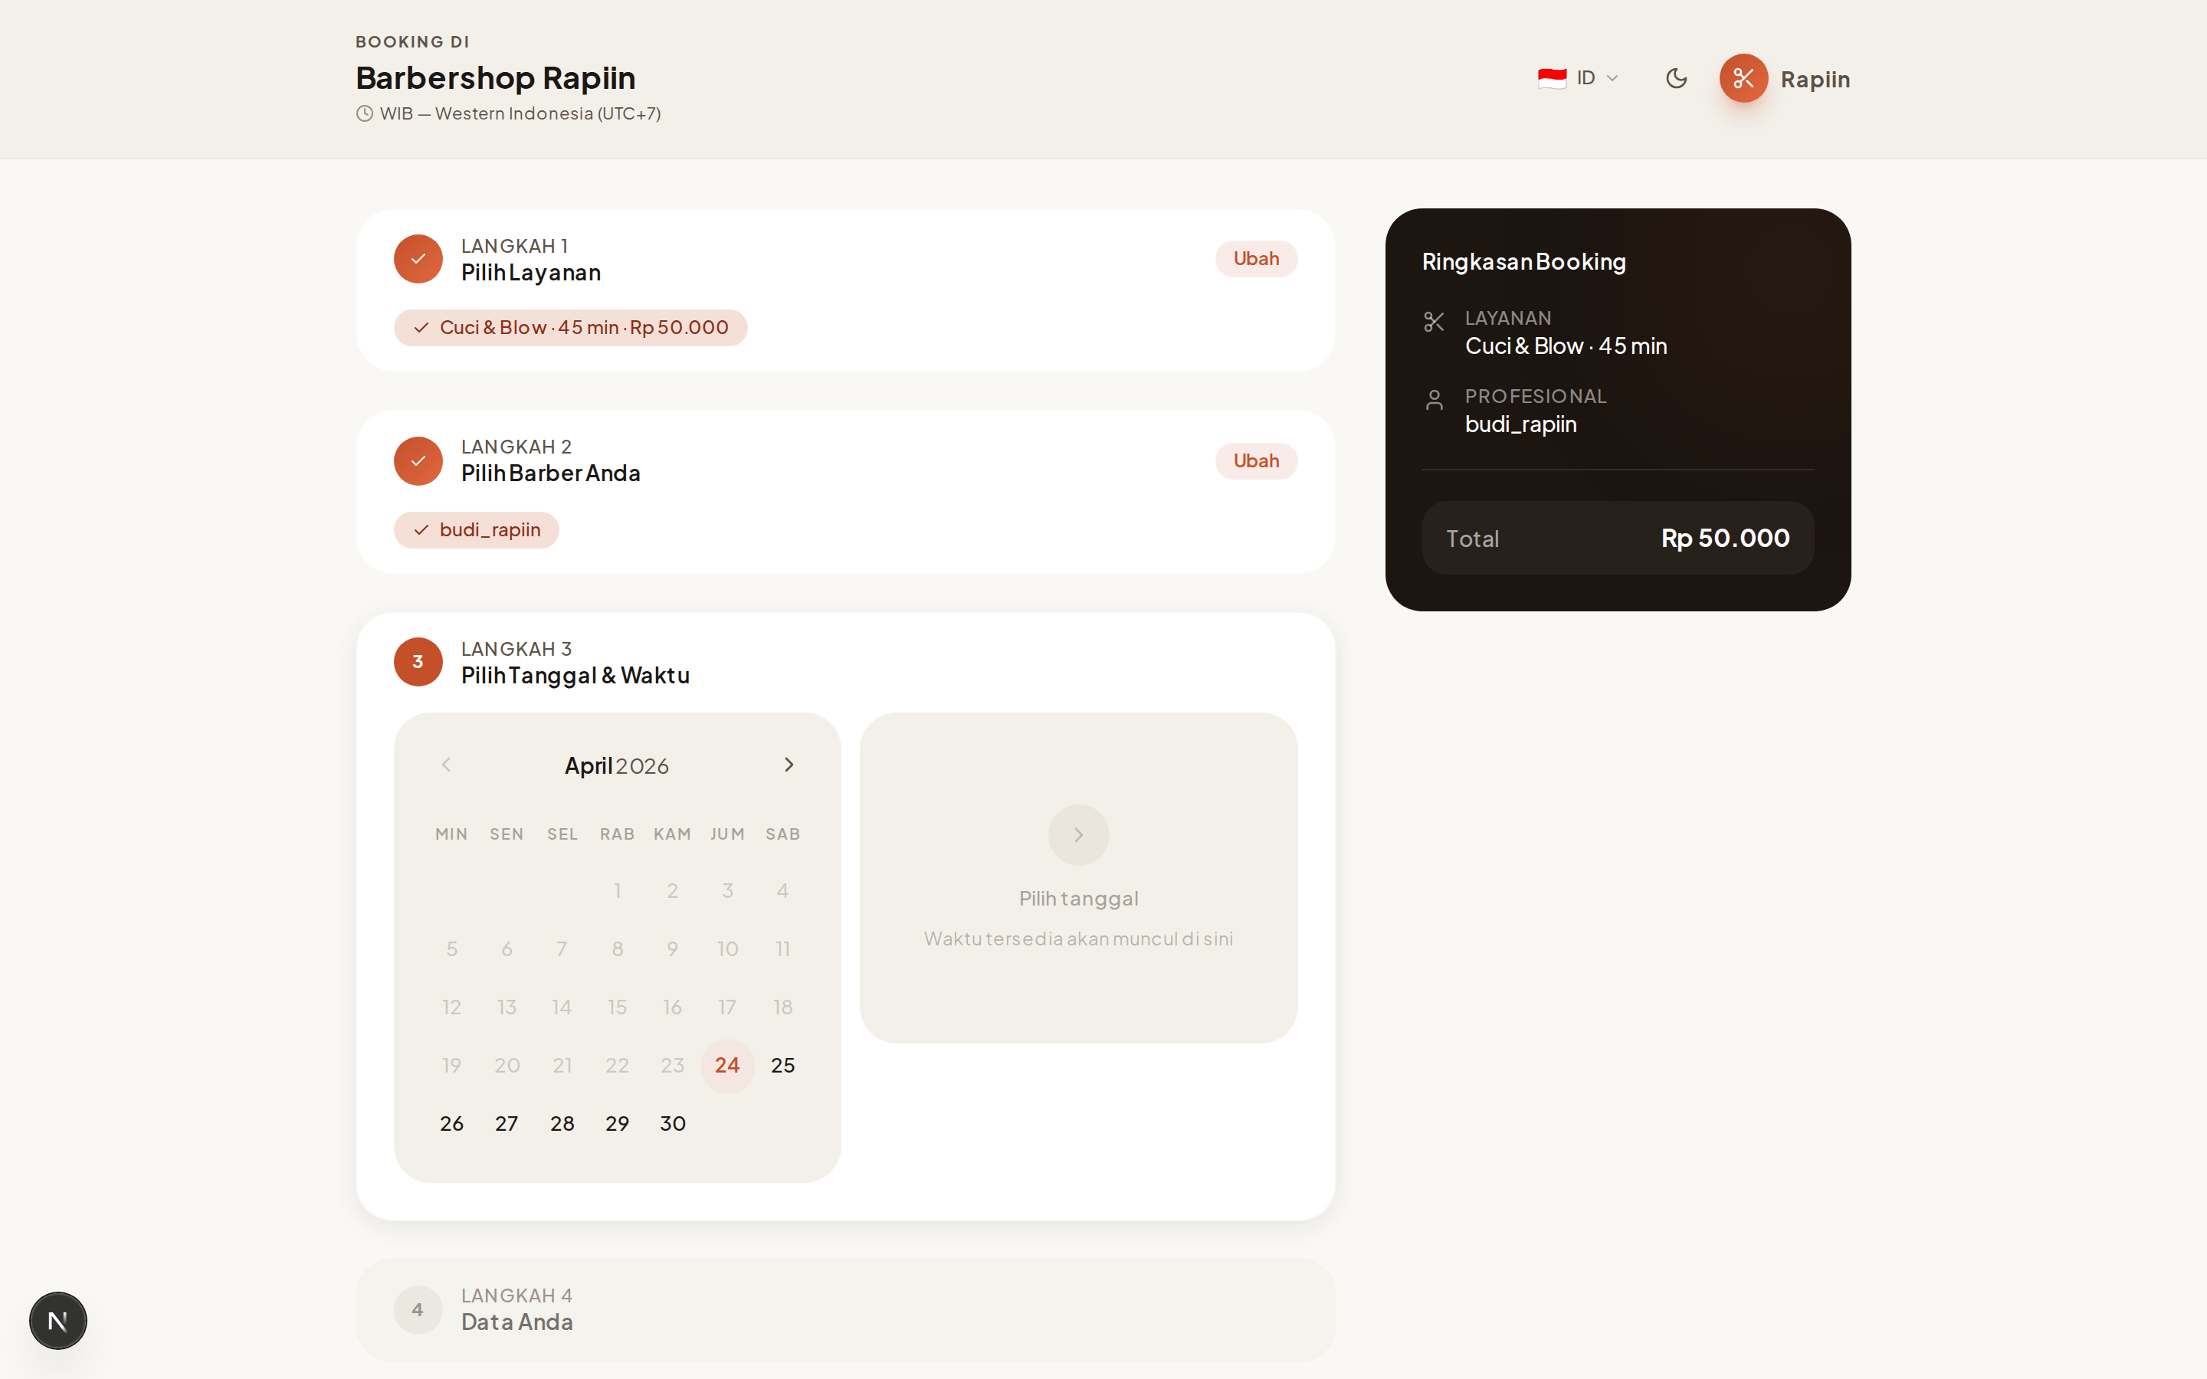Image resolution: width=2207 pixels, height=1379 pixels.
Task: Go to previous month in calendar
Action: click(446, 765)
